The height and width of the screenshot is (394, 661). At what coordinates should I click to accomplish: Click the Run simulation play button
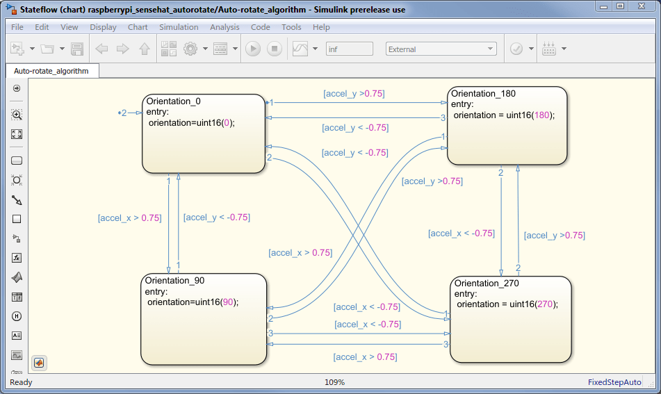(x=253, y=49)
